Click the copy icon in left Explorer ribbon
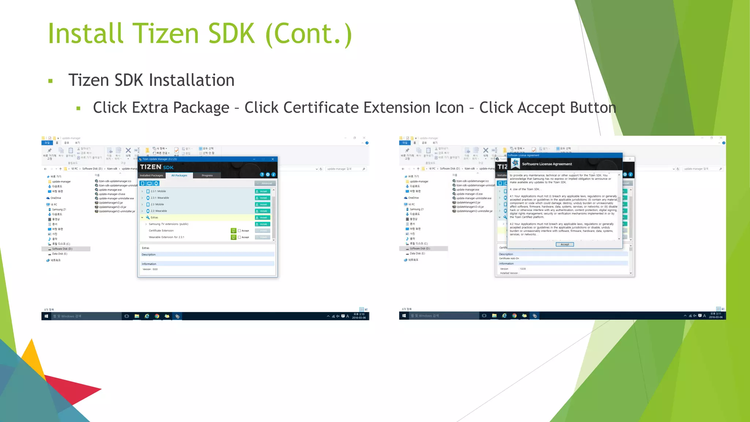 pos(61,151)
